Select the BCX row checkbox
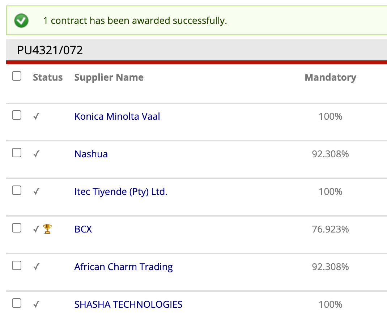The height and width of the screenshot is (324, 387). coord(17,228)
